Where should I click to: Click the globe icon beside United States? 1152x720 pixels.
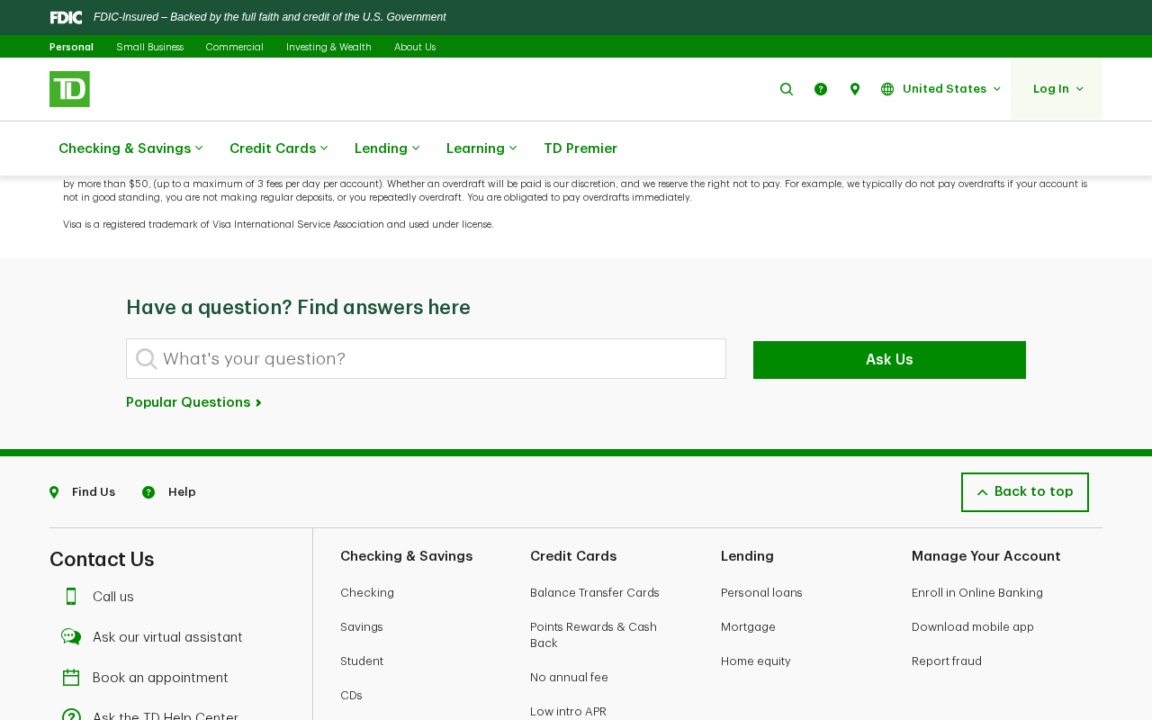click(x=887, y=89)
